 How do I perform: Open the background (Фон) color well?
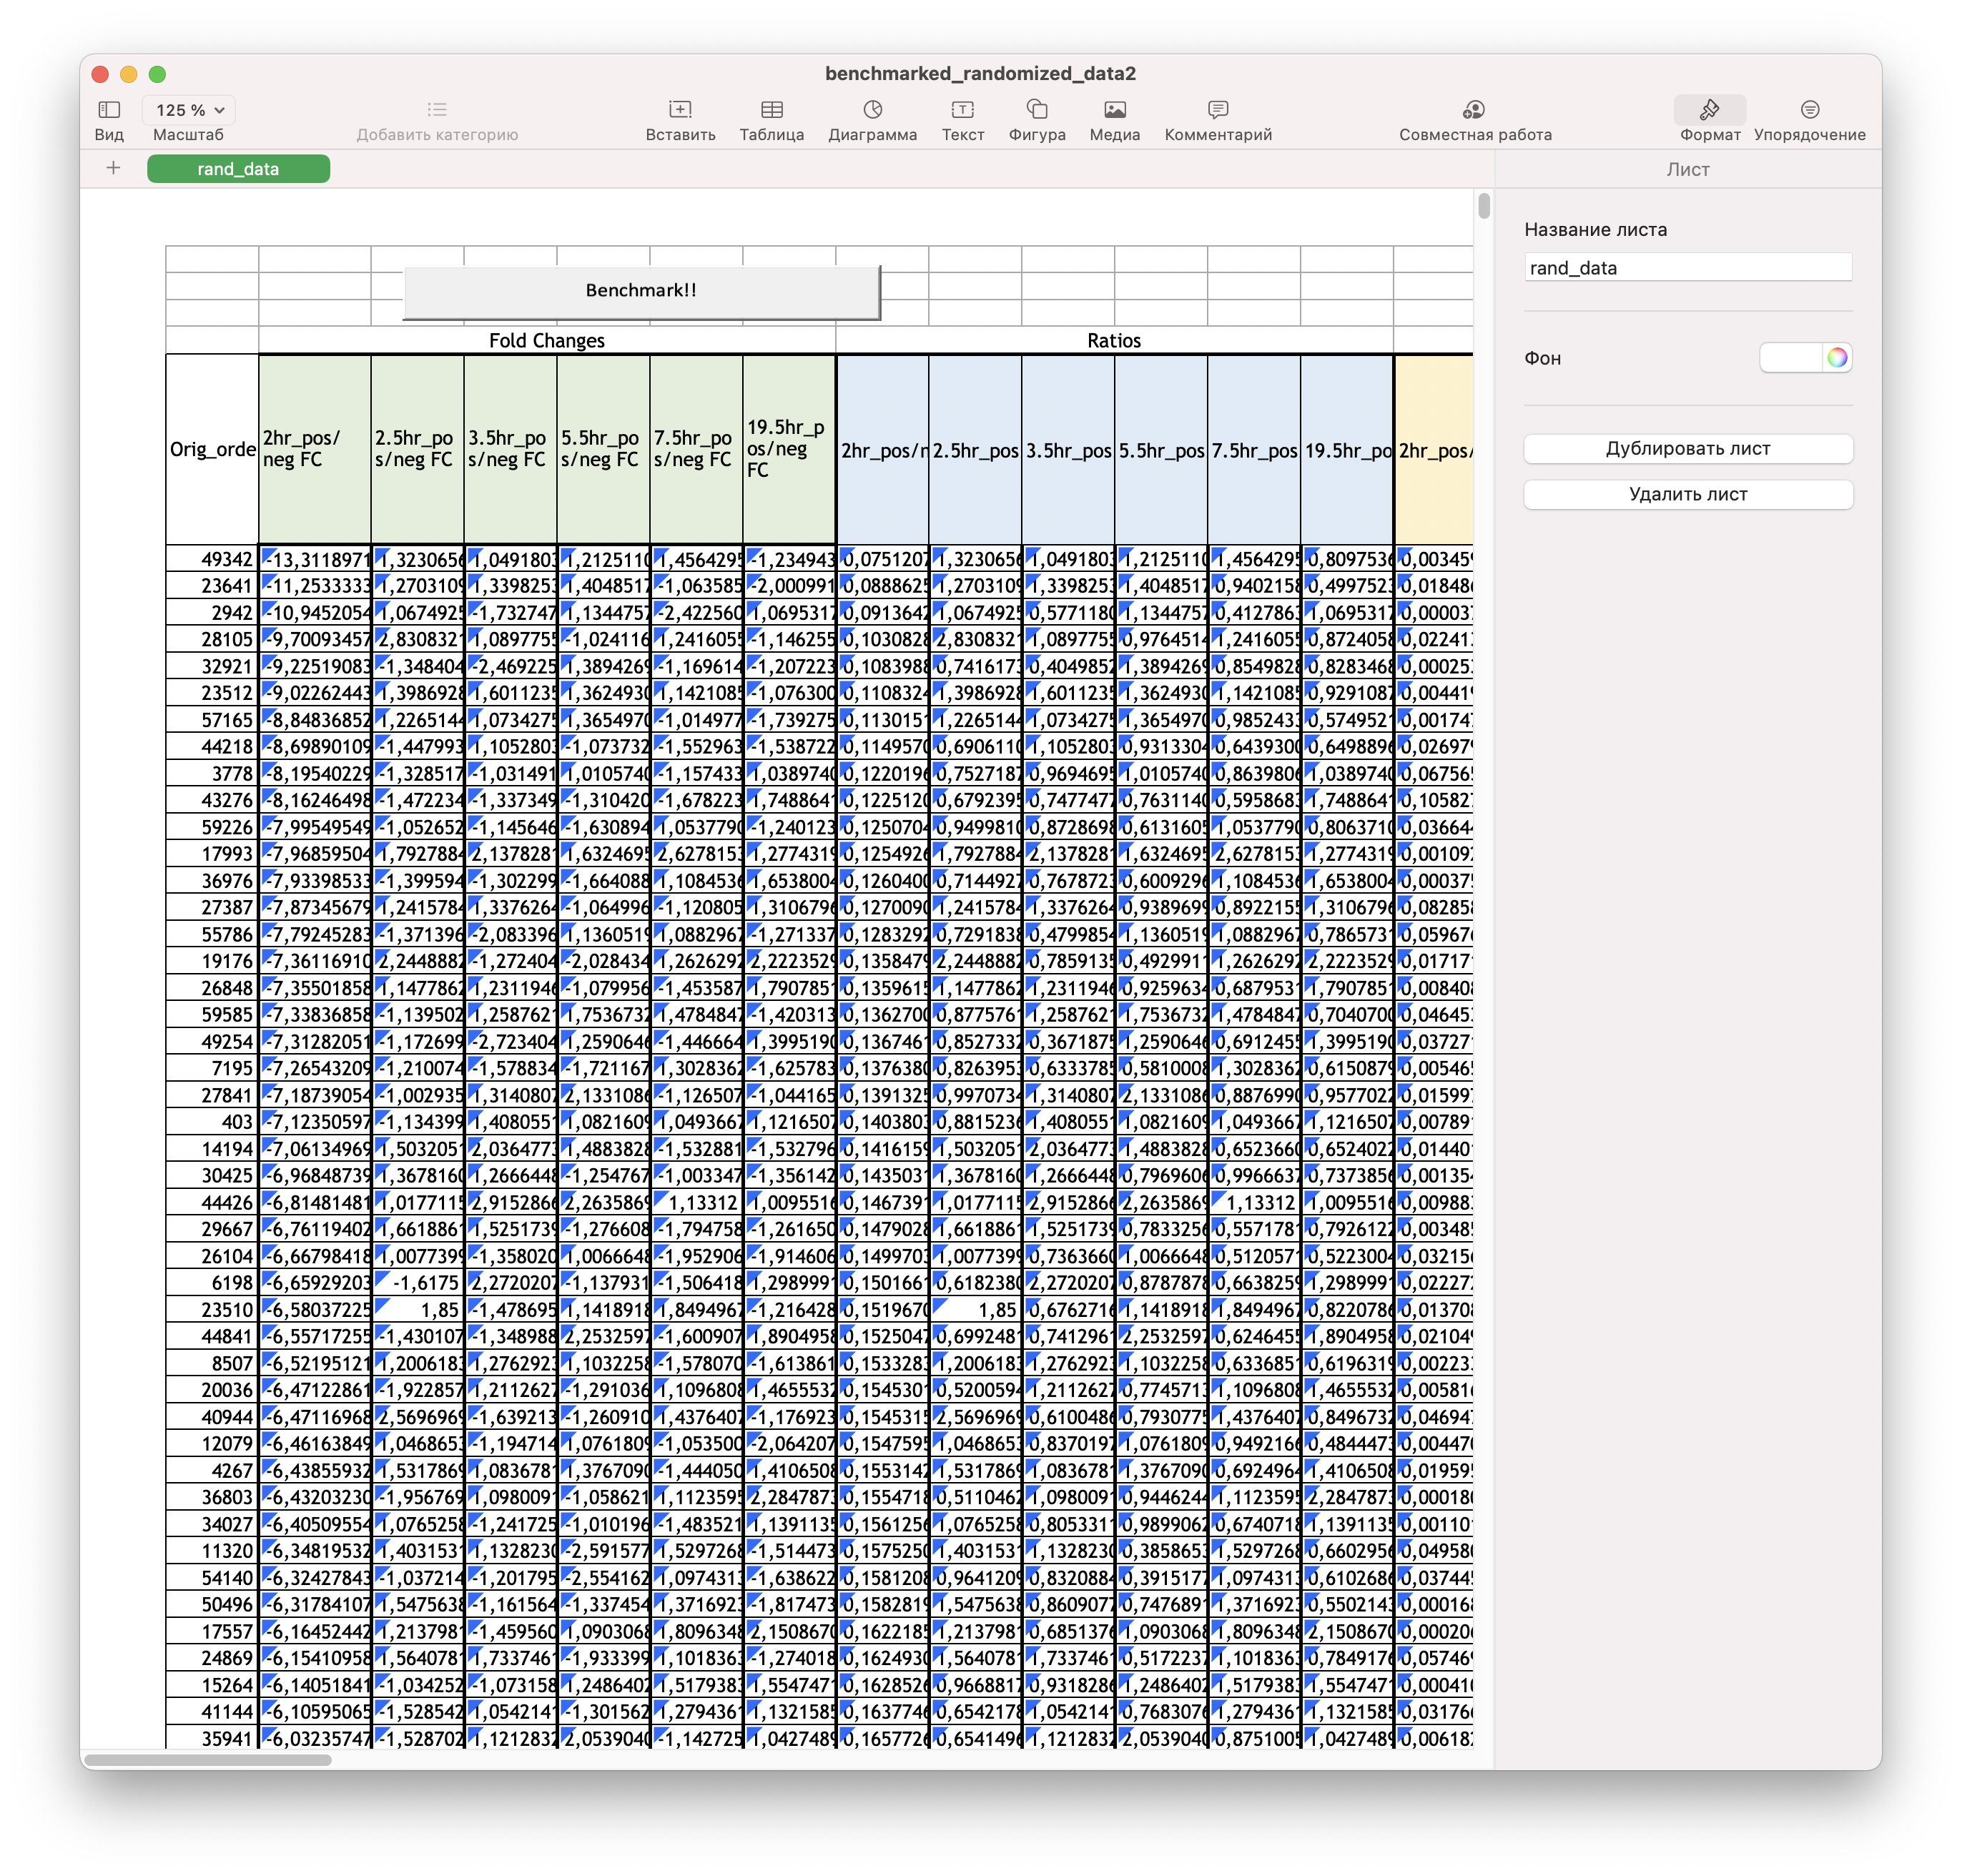point(1790,358)
